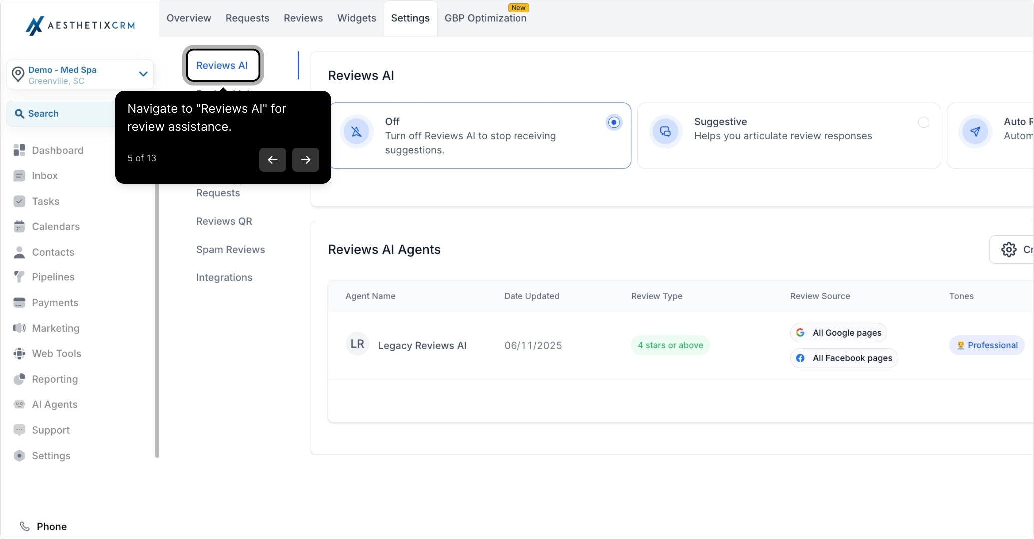This screenshot has width=1034, height=539.
Task: Click the Review Source column header
Action: point(820,296)
